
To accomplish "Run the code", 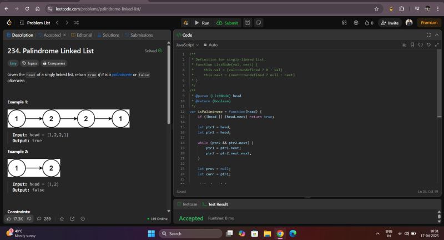I will [x=202, y=23].
